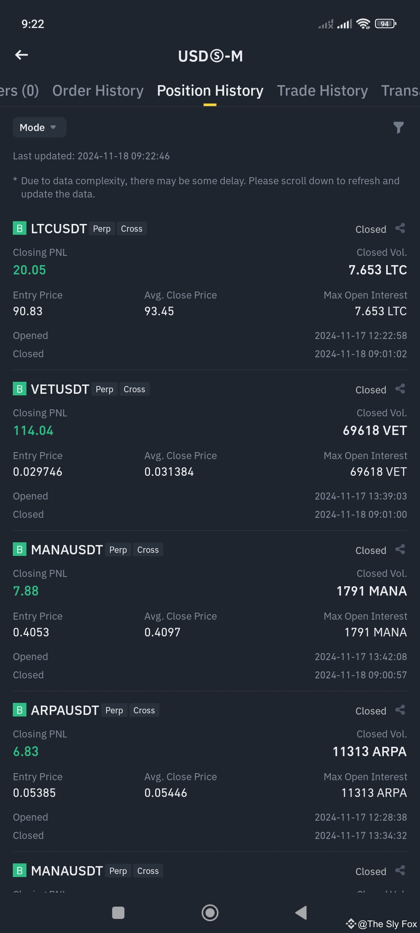
Task: Open the filter funnel icon
Action: point(398,128)
